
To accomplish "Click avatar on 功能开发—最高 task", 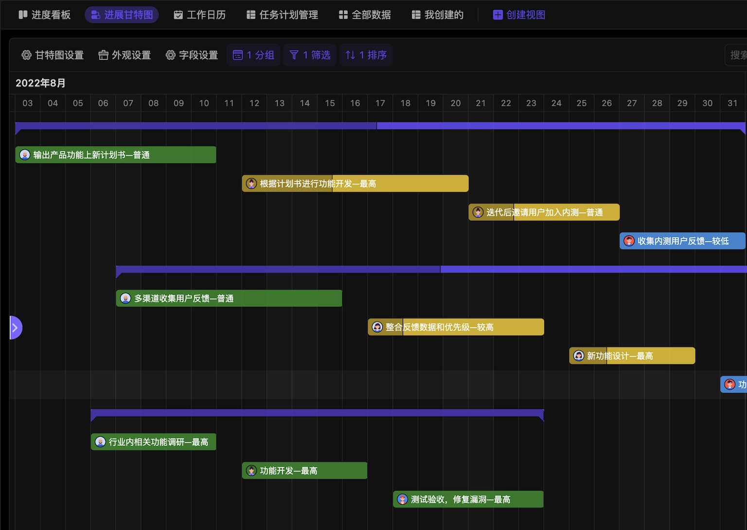I will pyautogui.click(x=251, y=471).
